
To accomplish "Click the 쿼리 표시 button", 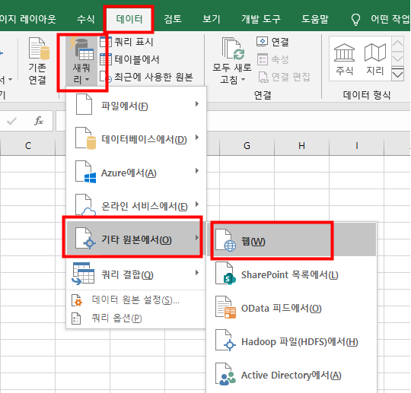I will click(x=126, y=42).
